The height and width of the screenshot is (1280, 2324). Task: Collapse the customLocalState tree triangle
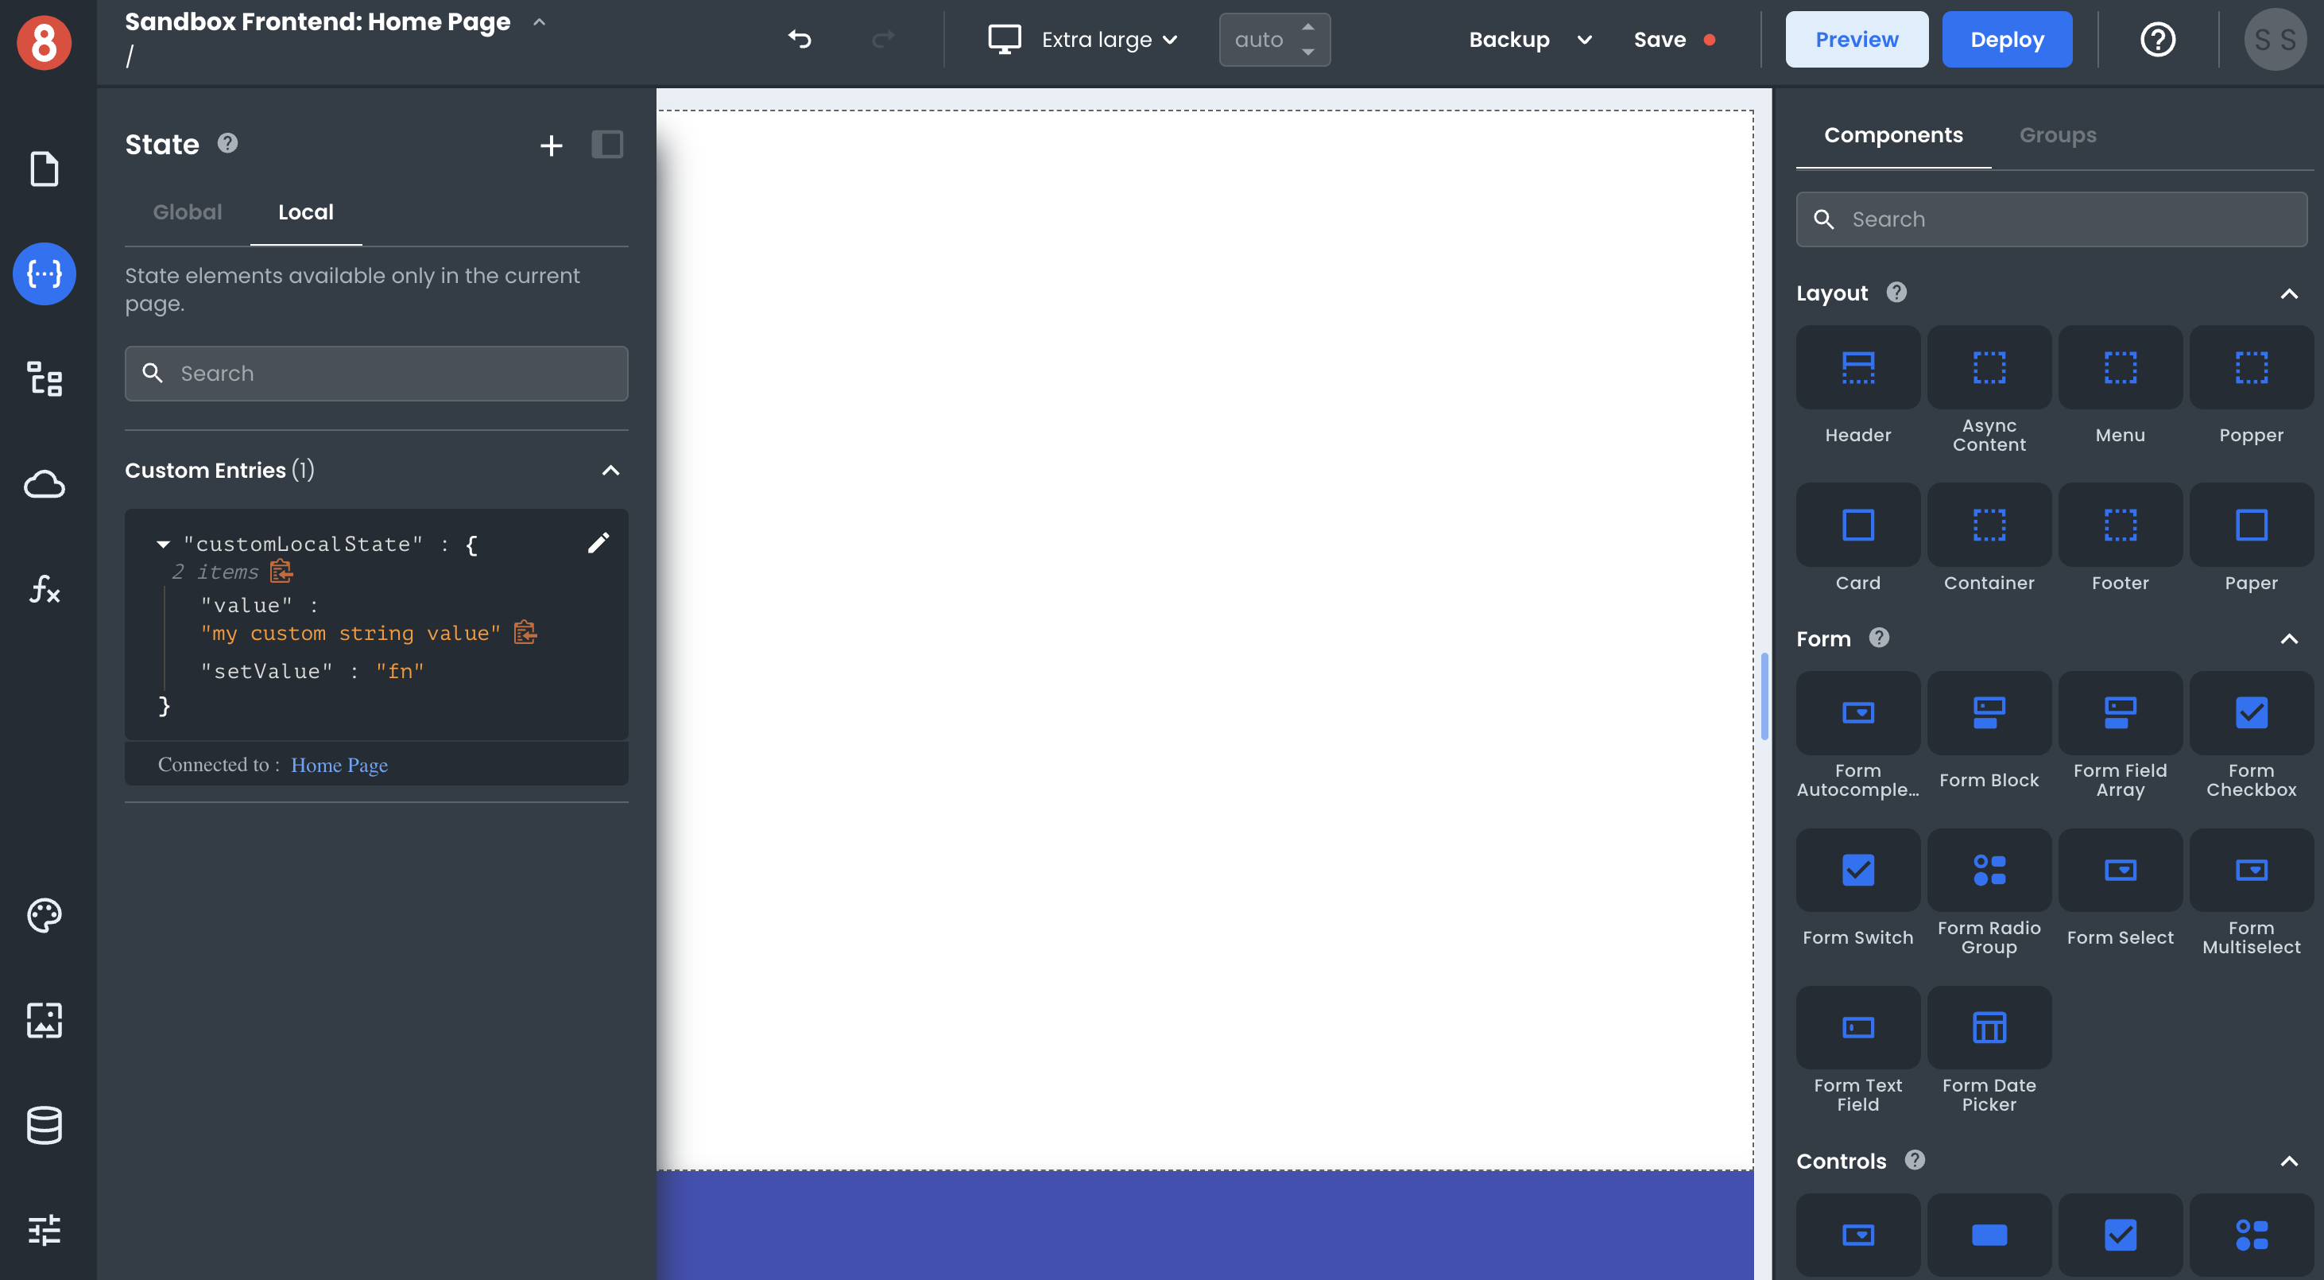[163, 545]
